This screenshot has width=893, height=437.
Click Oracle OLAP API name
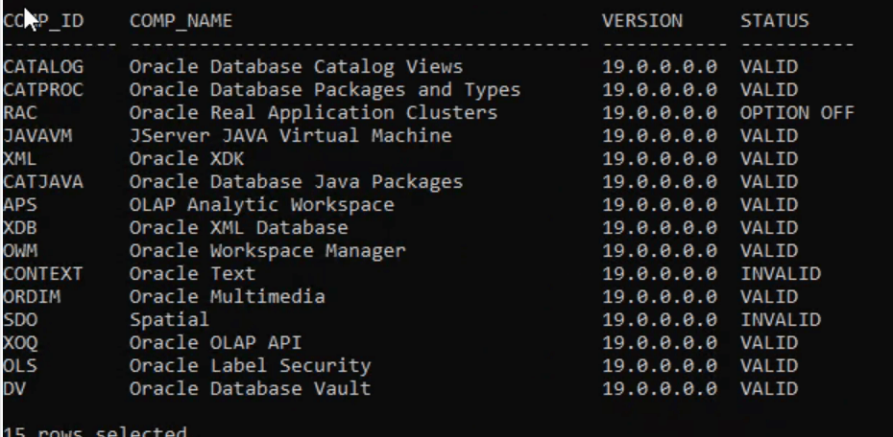coord(215,343)
